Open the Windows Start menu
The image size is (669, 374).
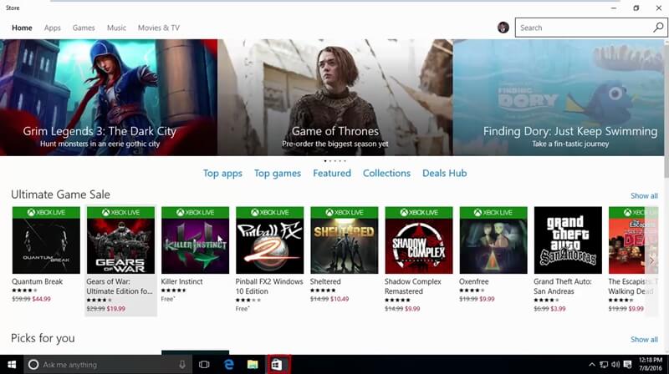[x=12, y=365]
